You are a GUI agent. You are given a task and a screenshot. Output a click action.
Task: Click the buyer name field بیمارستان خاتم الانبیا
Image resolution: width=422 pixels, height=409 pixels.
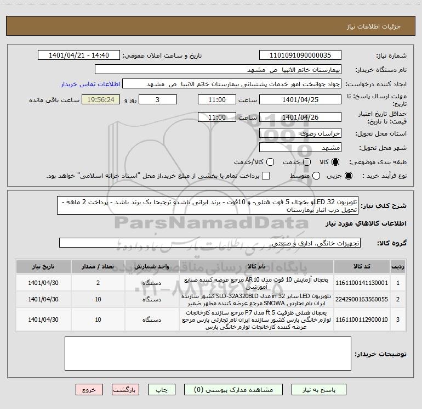(218, 69)
